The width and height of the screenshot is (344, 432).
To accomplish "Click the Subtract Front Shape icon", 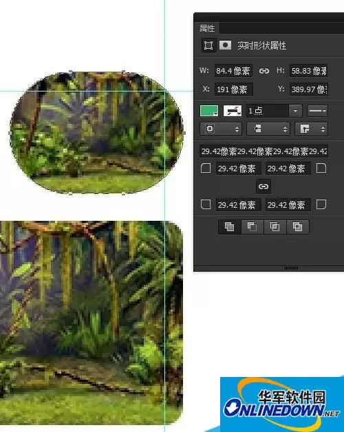I will click(x=252, y=227).
